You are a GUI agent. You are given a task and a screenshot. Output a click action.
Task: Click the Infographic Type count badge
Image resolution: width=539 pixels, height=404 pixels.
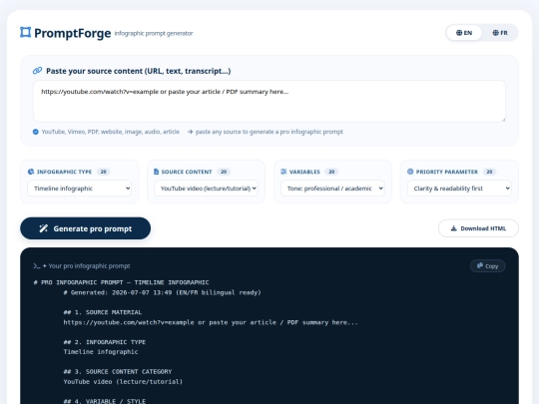click(x=103, y=172)
